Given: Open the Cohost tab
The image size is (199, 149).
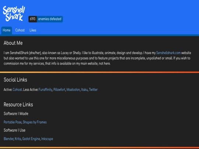Looking at the screenshot, I should point(20,30).
